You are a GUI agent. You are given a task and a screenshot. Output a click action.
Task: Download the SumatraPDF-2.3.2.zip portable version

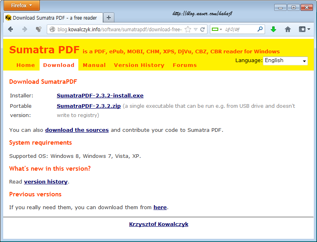point(89,106)
